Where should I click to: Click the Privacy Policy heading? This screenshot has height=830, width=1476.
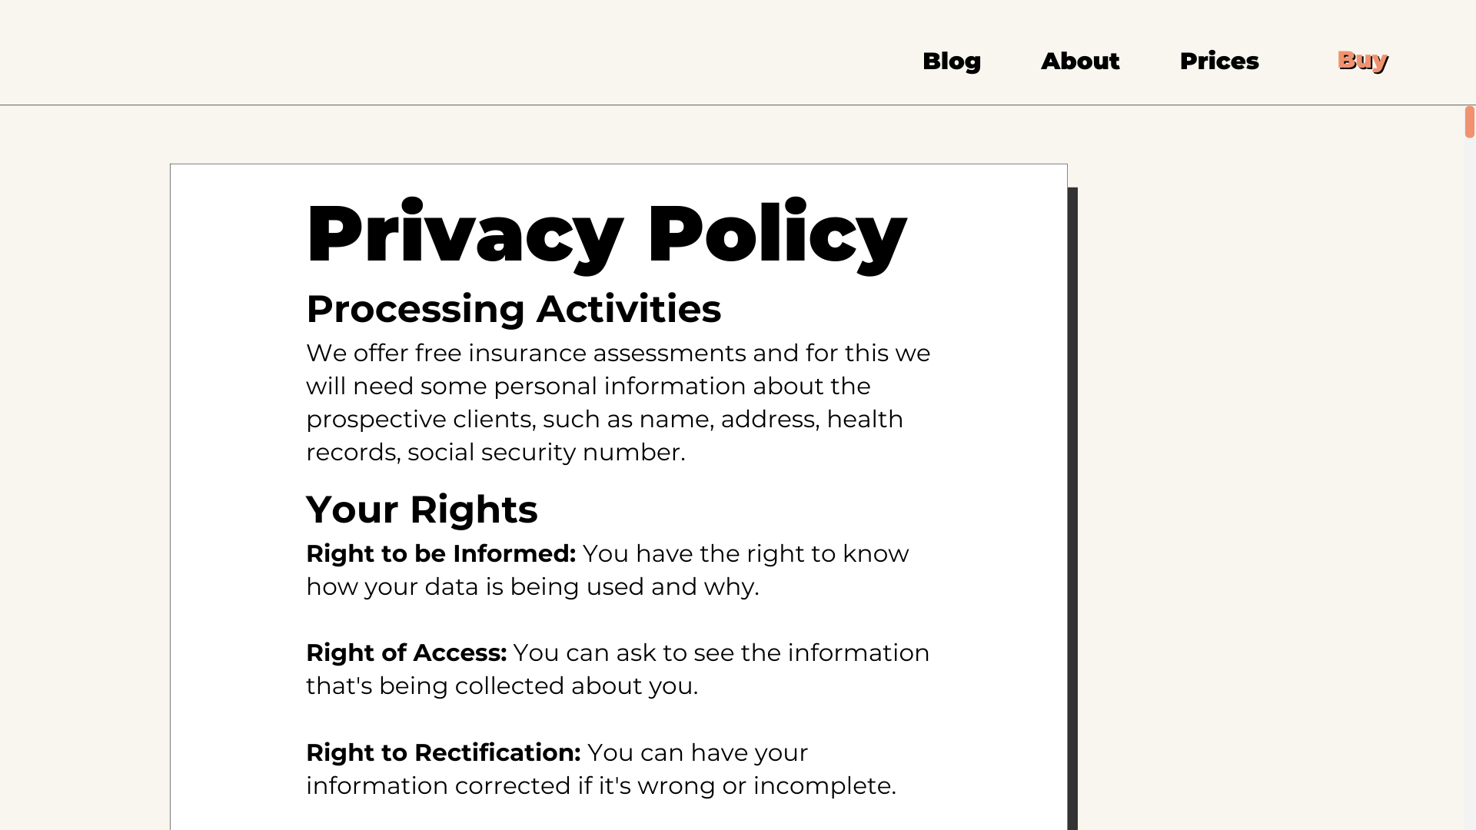pyautogui.click(x=606, y=234)
